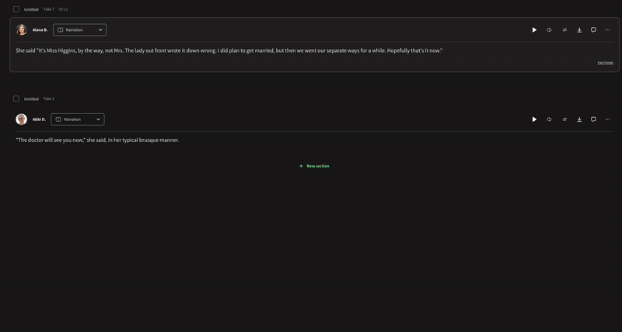
Task: Open swap settings icon in Abbi D. row
Action: (564, 119)
